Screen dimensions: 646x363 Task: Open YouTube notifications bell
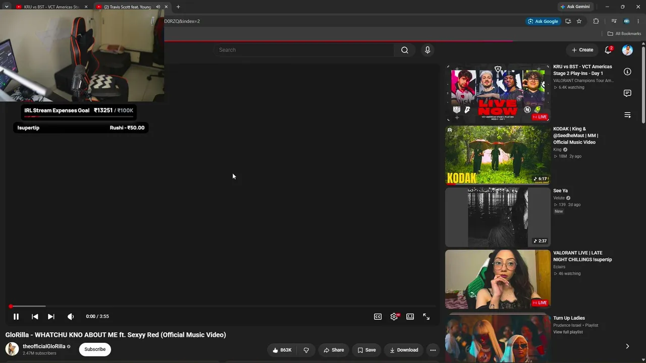click(x=608, y=50)
